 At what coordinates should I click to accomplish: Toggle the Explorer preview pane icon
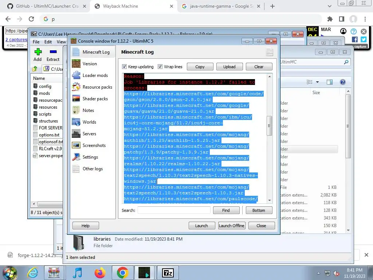[x=329, y=82]
